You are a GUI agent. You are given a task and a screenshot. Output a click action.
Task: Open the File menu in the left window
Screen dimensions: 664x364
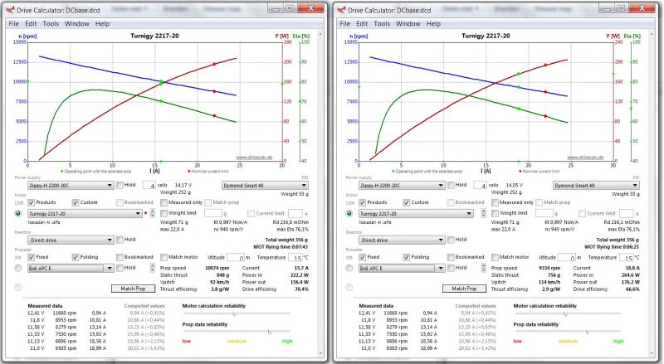[13, 24]
